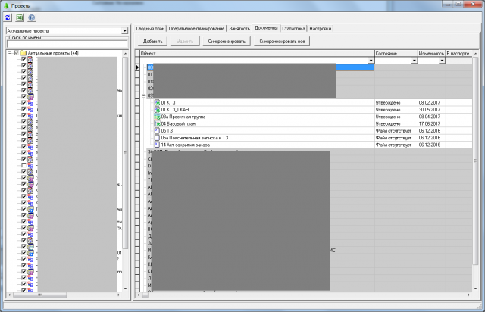Open the Статистика tab
Image resolution: width=485 pixels, height=312 pixels.
coord(293,29)
